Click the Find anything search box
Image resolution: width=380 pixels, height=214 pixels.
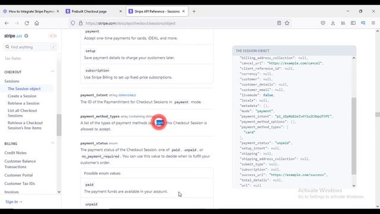[x=30, y=47]
